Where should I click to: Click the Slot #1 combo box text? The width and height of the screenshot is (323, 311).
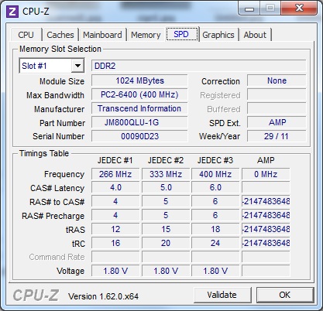point(34,66)
